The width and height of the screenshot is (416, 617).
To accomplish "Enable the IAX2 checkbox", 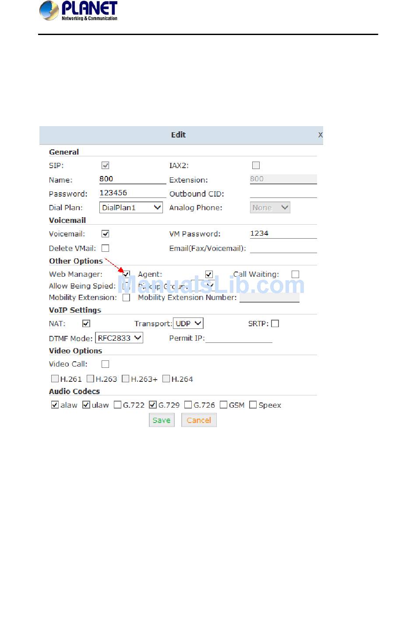I will 256,166.
